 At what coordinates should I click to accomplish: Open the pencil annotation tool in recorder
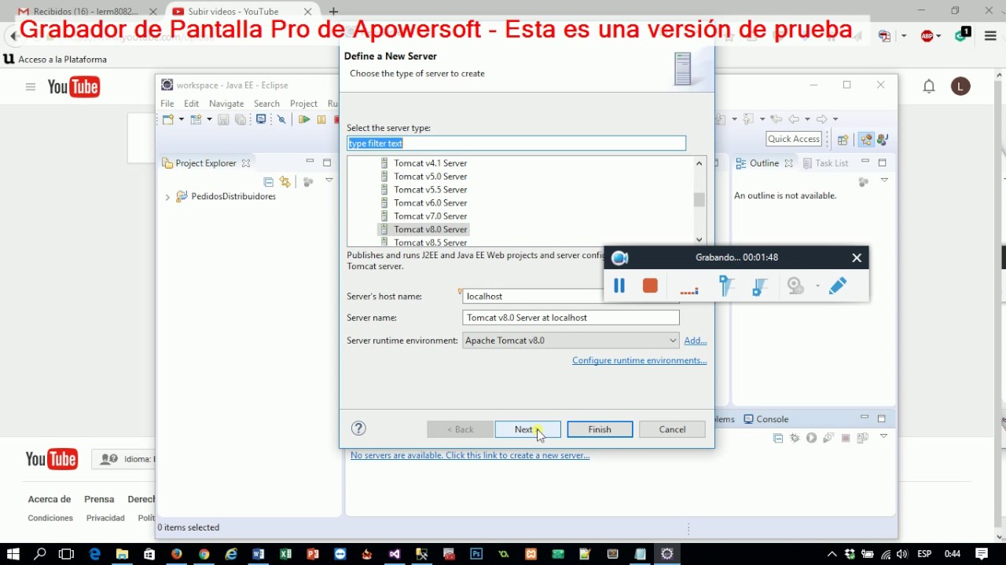click(x=837, y=286)
